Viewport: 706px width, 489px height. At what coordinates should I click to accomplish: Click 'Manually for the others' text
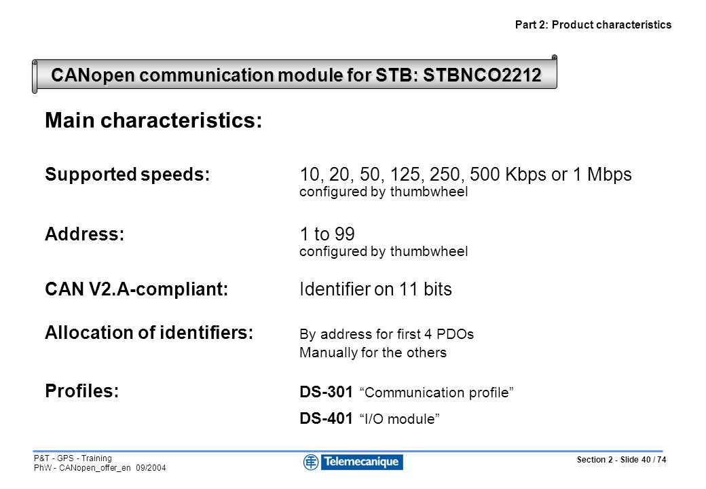click(x=373, y=352)
